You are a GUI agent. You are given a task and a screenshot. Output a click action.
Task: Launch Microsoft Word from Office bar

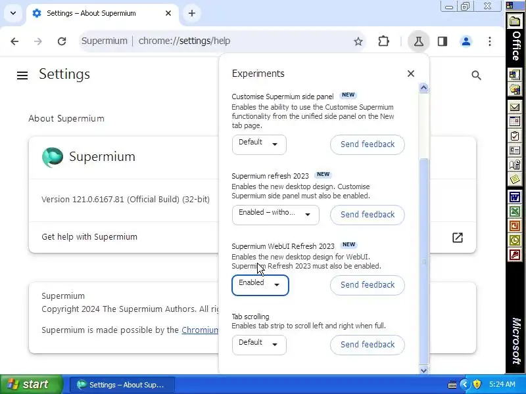pos(515,197)
